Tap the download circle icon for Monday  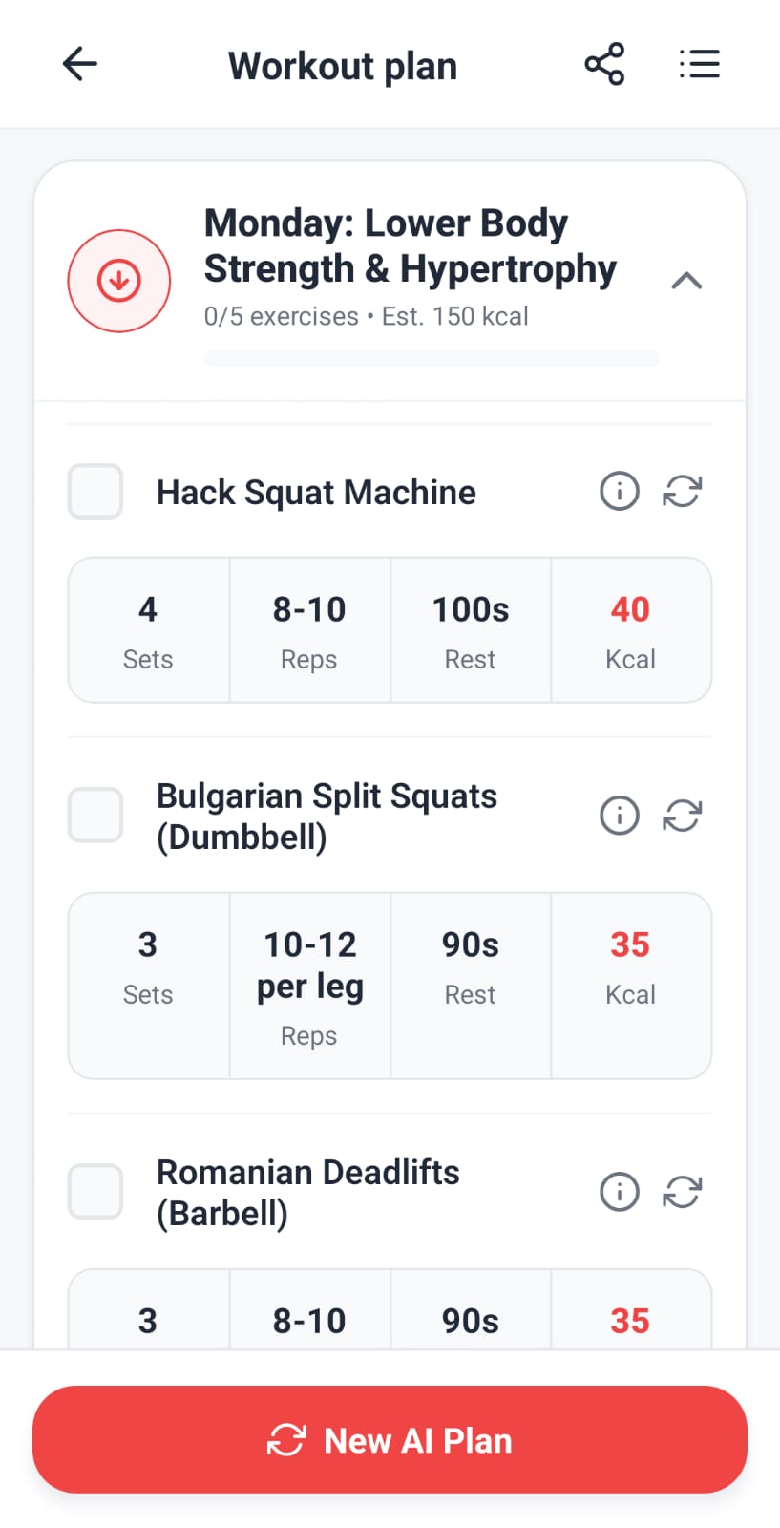pos(118,280)
